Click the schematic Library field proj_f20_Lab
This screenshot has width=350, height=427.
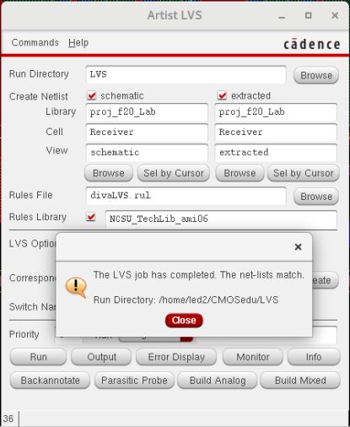147,112
